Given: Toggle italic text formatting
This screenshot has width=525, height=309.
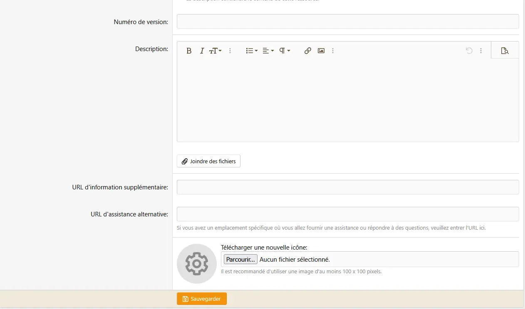Looking at the screenshot, I should pos(202,51).
